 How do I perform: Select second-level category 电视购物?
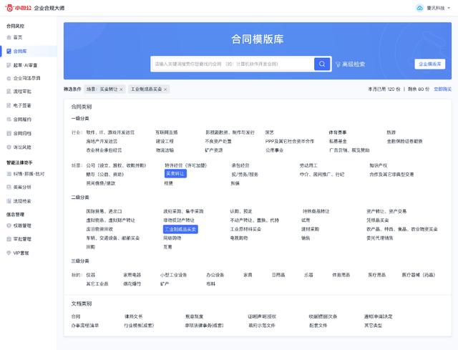[239, 238]
